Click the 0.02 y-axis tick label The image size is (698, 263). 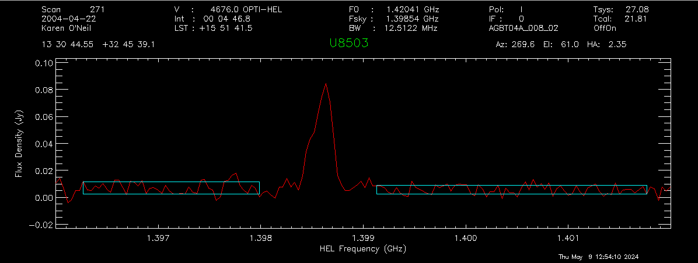pos(44,170)
